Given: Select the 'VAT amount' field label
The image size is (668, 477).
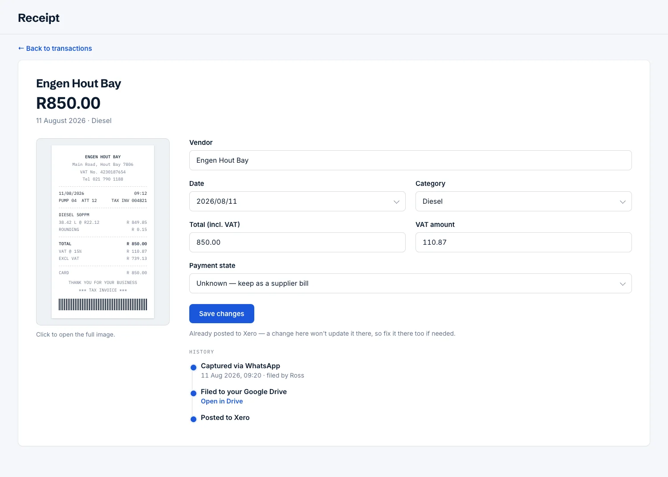Looking at the screenshot, I should coord(435,225).
